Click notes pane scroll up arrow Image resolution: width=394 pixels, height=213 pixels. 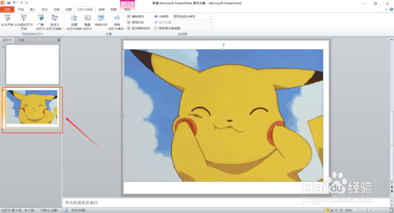tap(392, 200)
